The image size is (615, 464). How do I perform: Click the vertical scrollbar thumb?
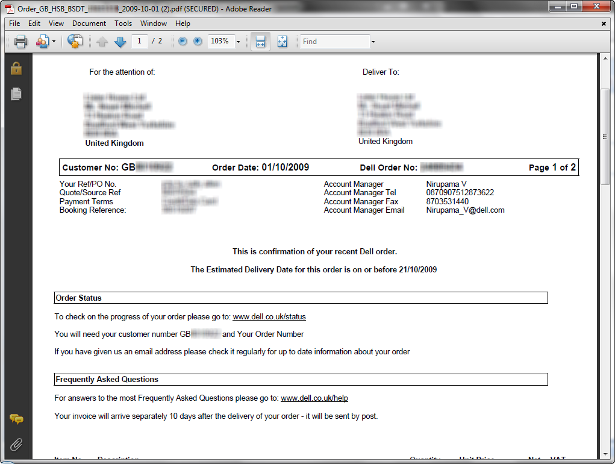605,137
